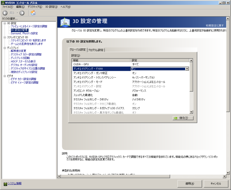Collapse the ディスプレイ tree node
The image size is (231, 190).
click(x=5, y=48)
